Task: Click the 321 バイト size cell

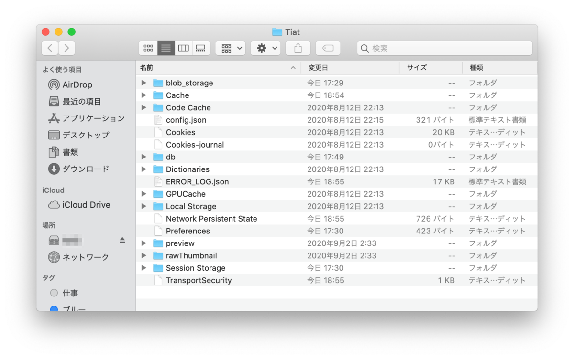Action: pyautogui.click(x=435, y=120)
